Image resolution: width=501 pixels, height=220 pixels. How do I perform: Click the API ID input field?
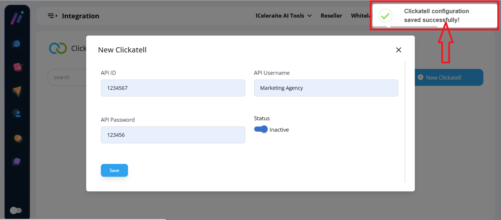(173, 88)
